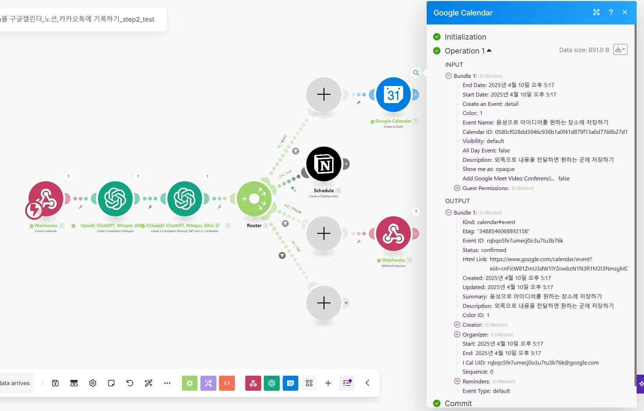
Task: Close the Google Calendar output panel
Action: [625, 12]
